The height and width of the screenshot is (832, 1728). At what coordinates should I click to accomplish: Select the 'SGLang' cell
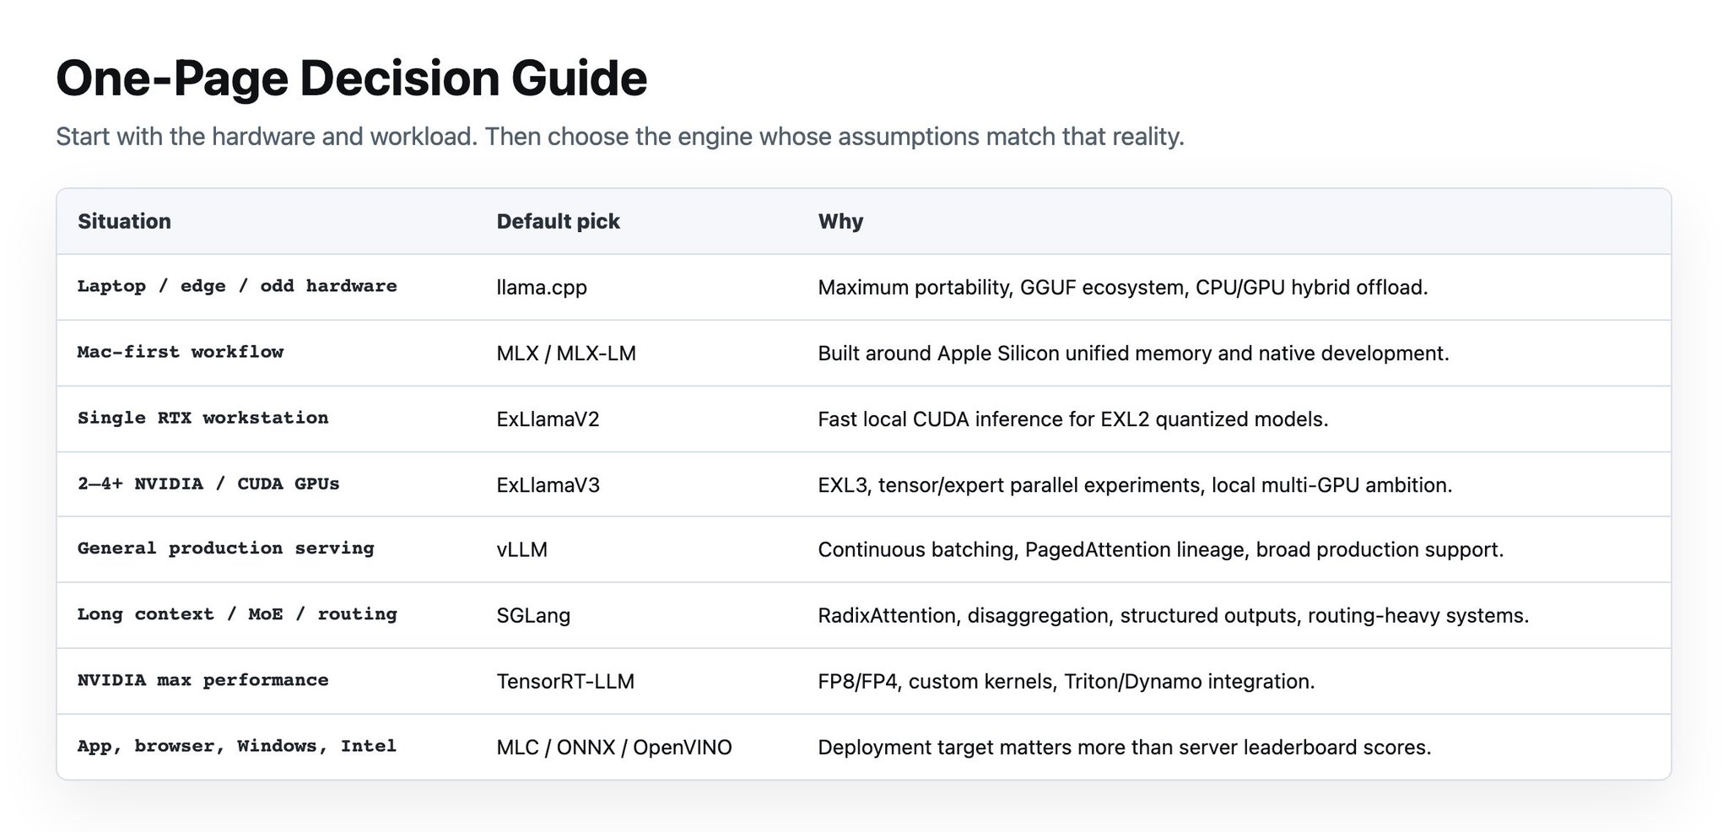[533, 615]
